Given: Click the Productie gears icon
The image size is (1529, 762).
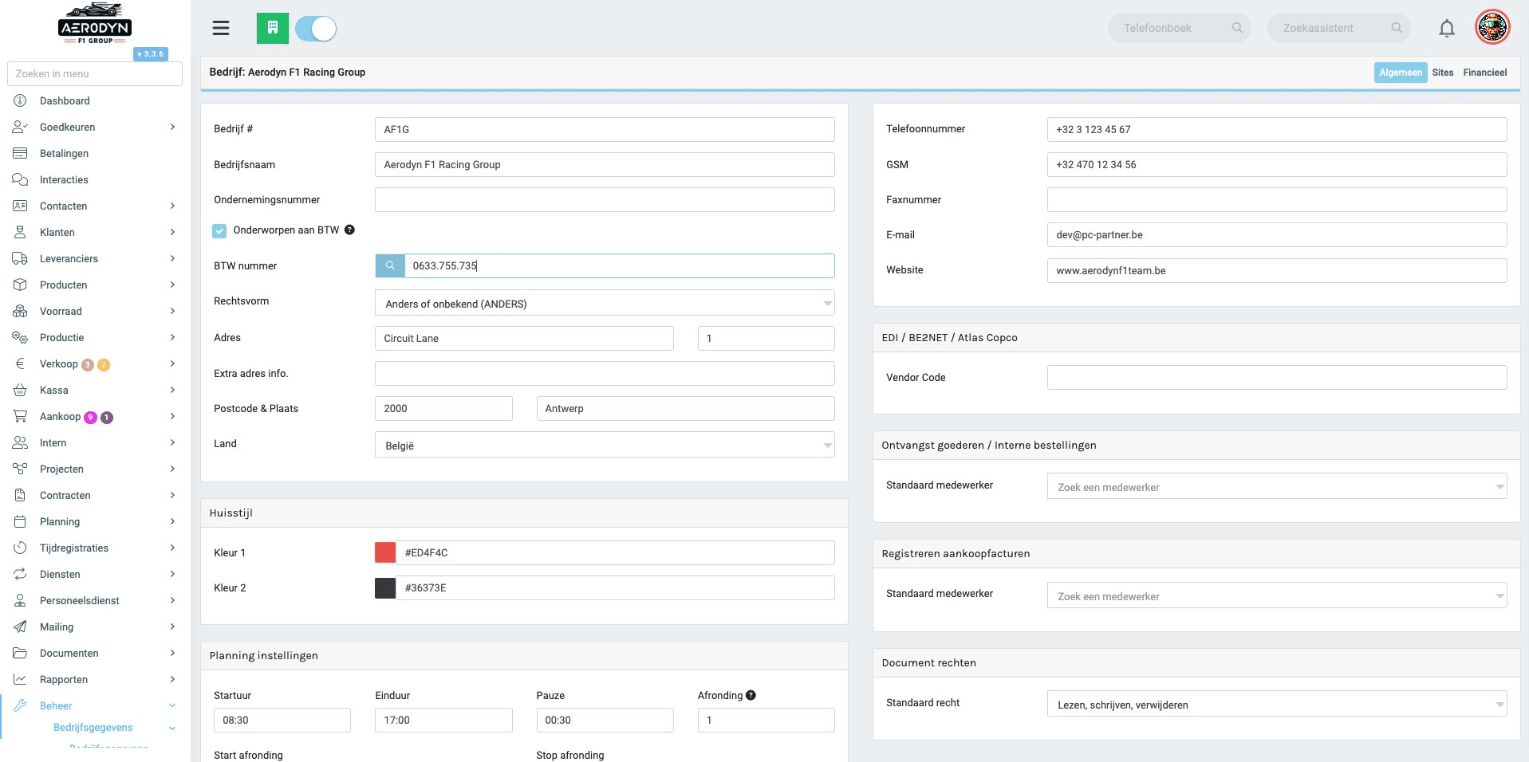Looking at the screenshot, I should pyautogui.click(x=20, y=337).
